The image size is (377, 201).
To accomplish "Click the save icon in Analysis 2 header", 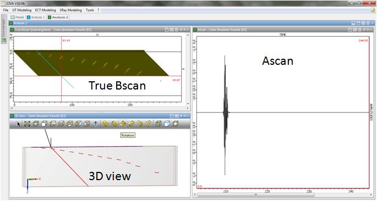I will pos(353,23).
